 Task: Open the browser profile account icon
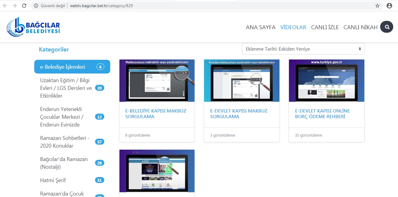(x=389, y=6)
